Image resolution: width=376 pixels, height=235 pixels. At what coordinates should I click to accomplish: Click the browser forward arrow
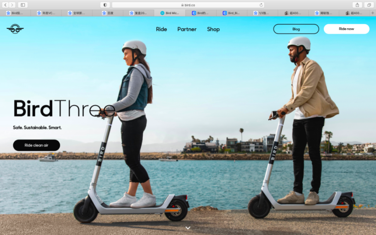(x=12, y=5)
